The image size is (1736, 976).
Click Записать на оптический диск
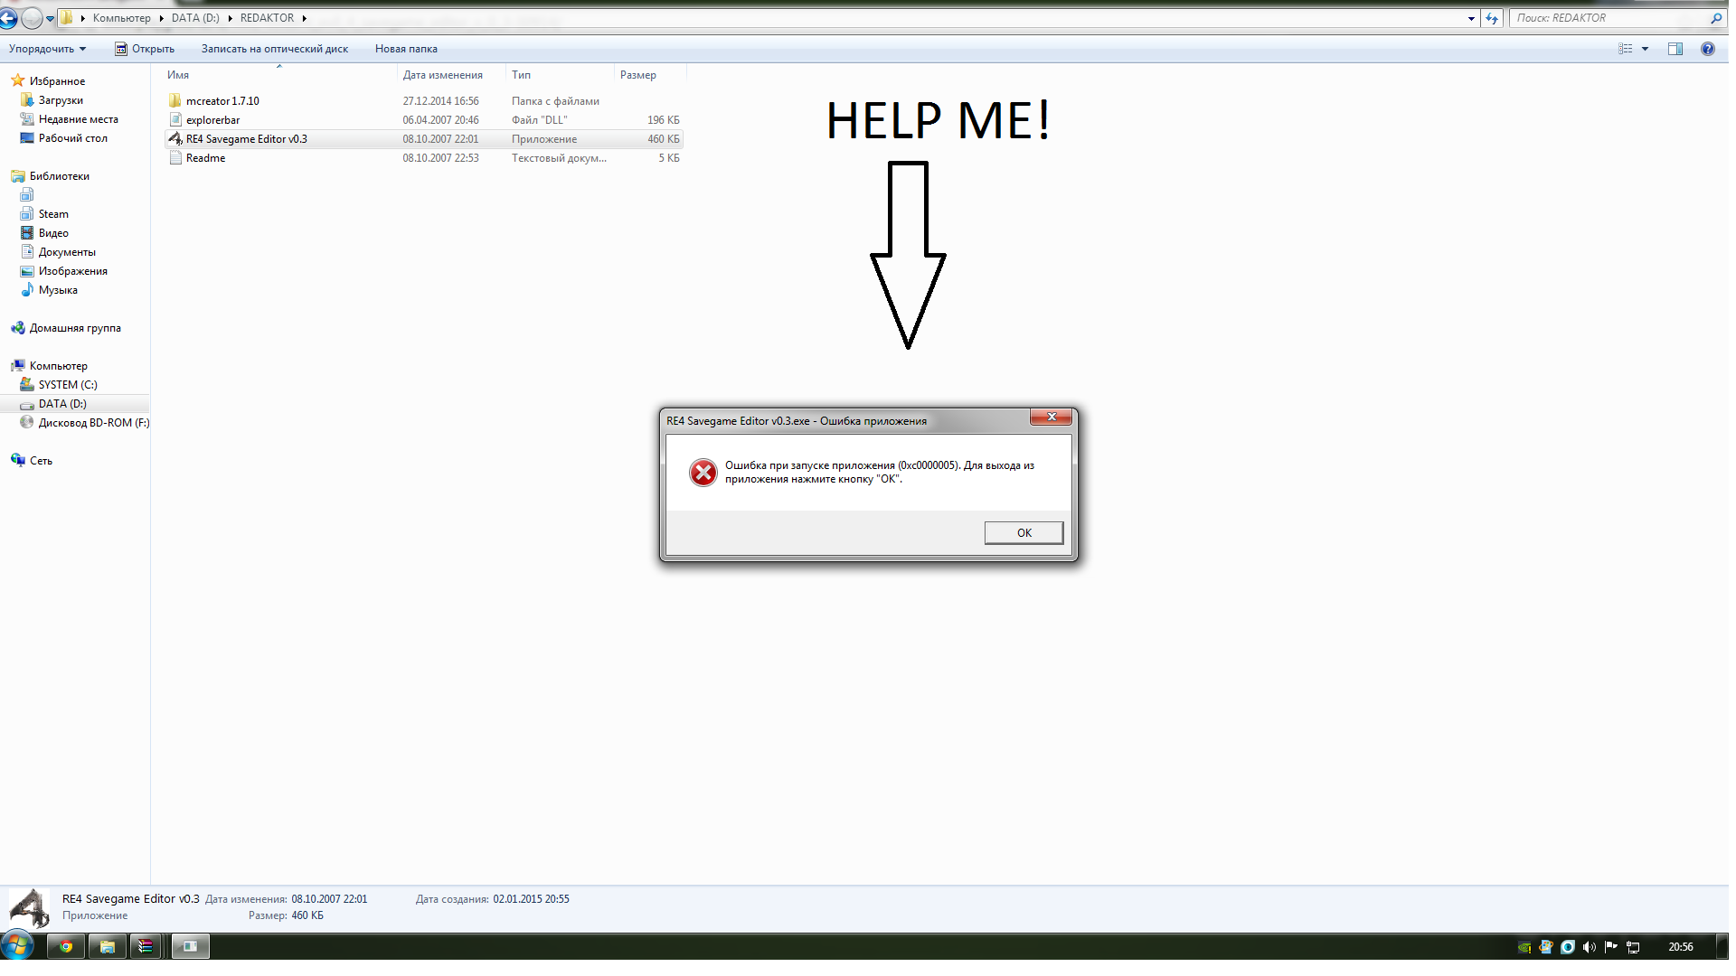(274, 49)
